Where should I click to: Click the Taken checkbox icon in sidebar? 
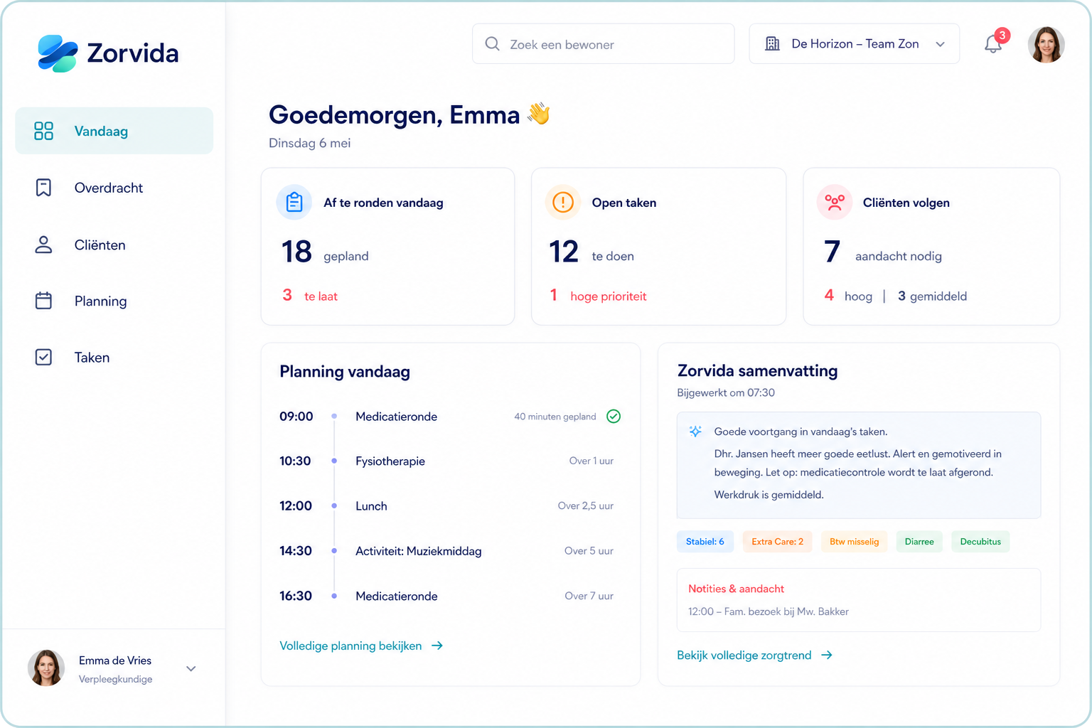pyautogui.click(x=43, y=357)
